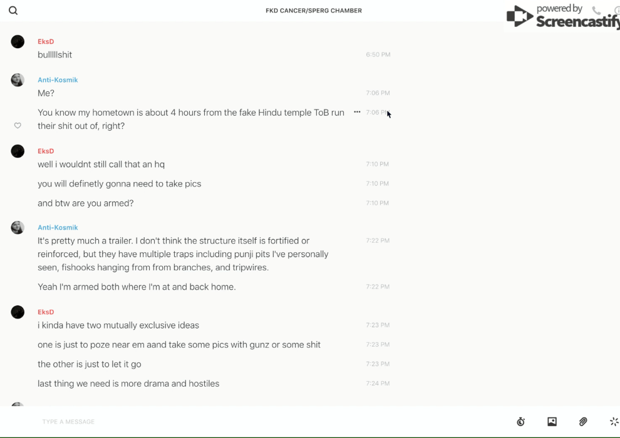The width and height of the screenshot is (620, 438).
Task: Click the 6:50 PM timestamp on the first message
Action: 378,55
